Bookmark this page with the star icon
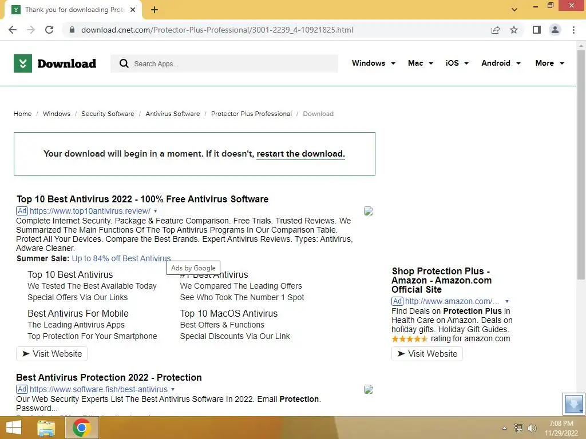Viewport: 586px width, 439px height. [x=514, y=30]
